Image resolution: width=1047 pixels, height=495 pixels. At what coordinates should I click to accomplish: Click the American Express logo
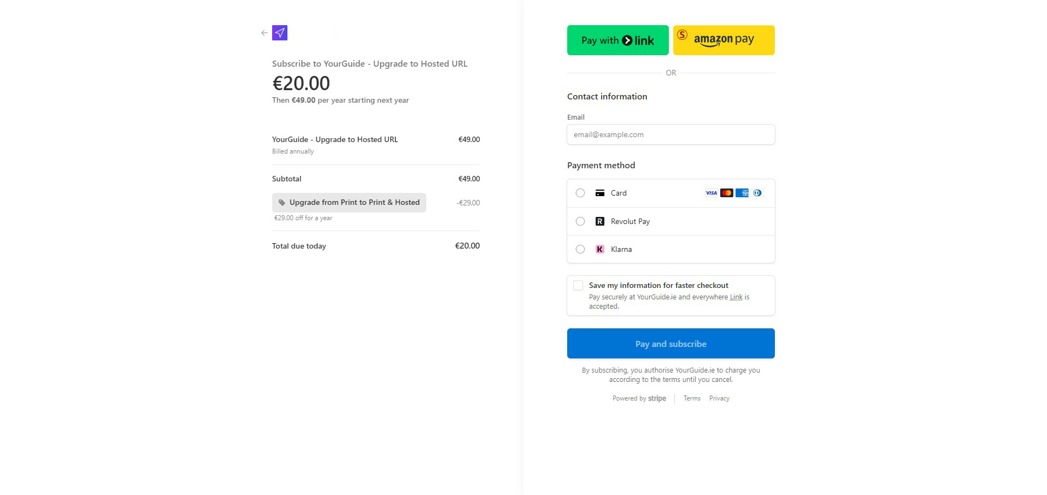pyautogui.click(x=742, y=193)
